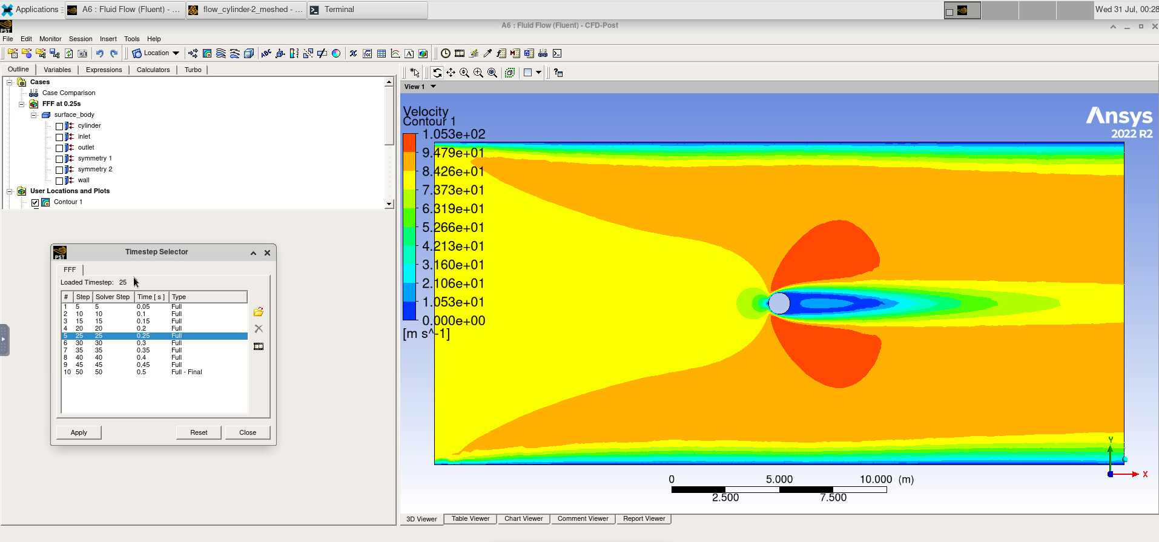Screen dimensions: 1159x542
Task: Insert a Chart via the graph icon
Action: tap(395, 53)
